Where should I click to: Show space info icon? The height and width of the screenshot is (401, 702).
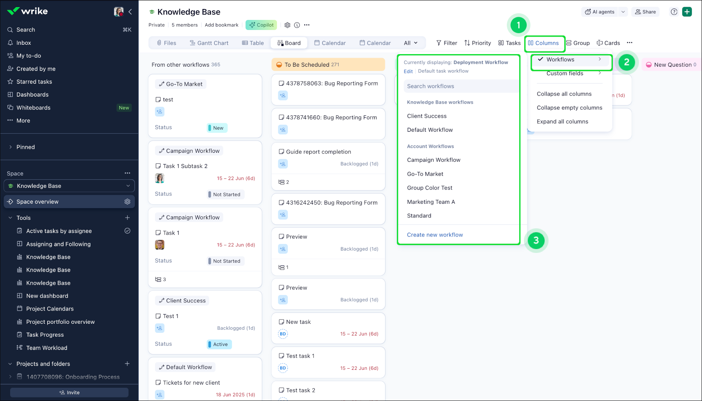297,25
